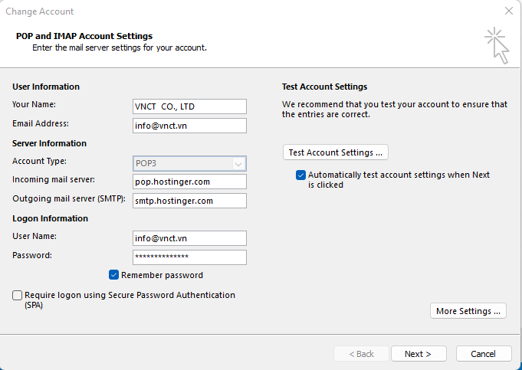This screenshot has height=370, width=522.
Task: Click the Your Name field with VNCT CO., LTD
Action: [x=189, y=106]
